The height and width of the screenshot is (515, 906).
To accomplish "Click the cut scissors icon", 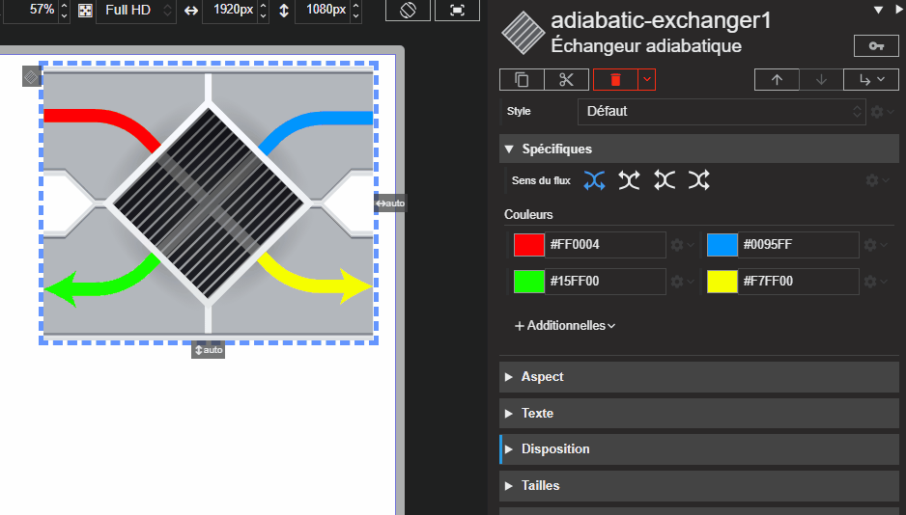I will tap(566, 80).
